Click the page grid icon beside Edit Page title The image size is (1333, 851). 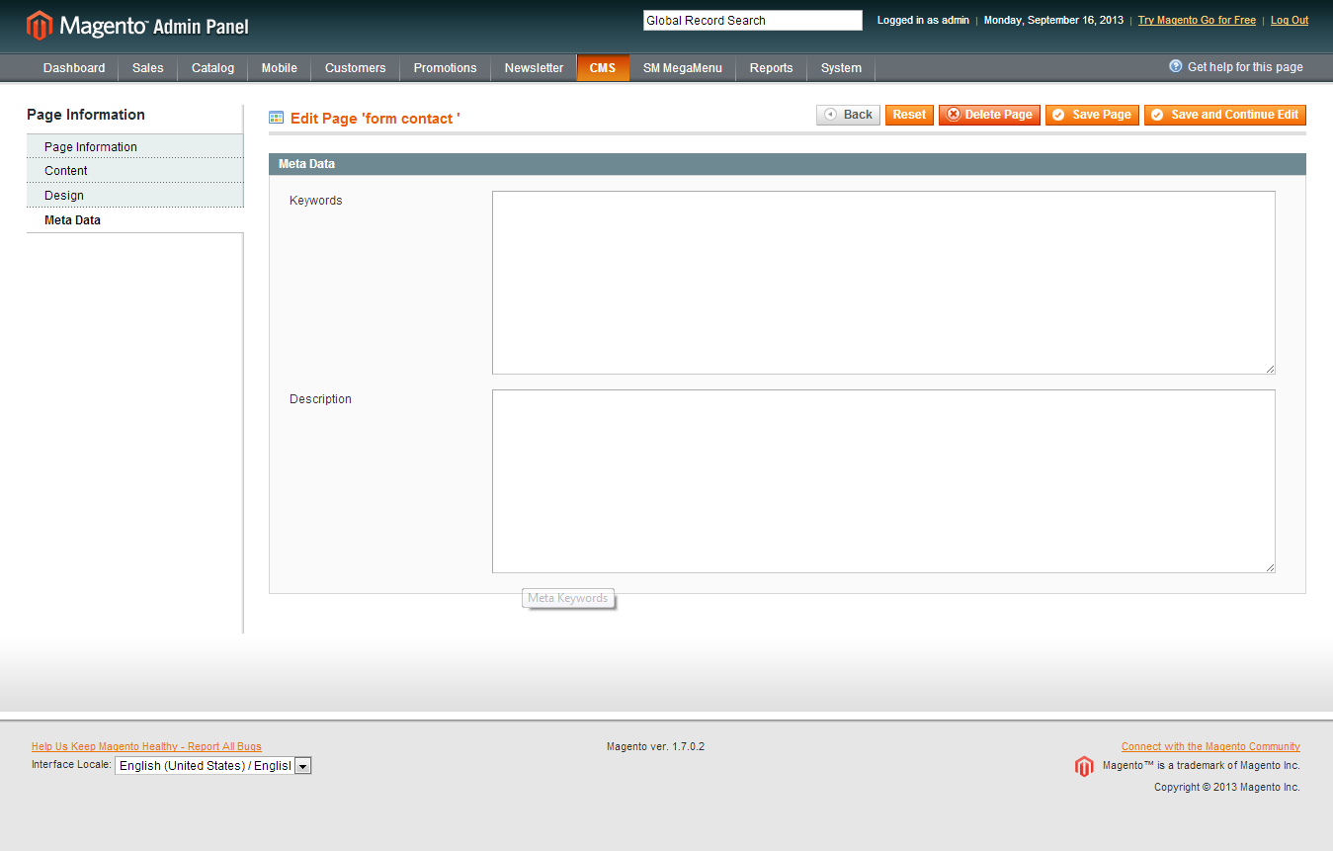click(x=276, y=118)
